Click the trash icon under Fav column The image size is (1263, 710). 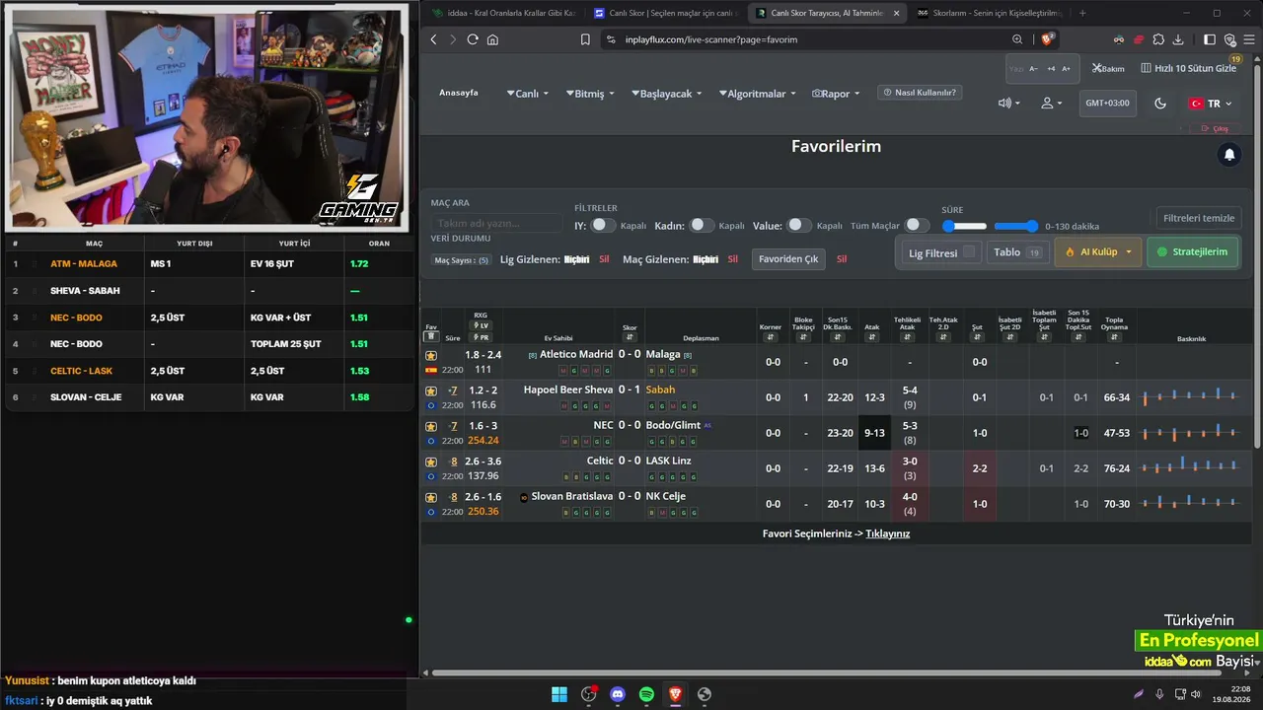(x=431, y=337)
